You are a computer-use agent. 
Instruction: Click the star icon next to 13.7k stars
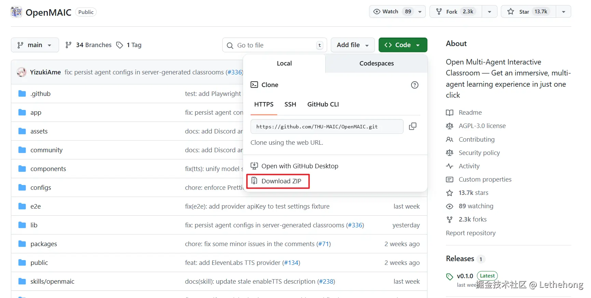click(x=450, y=193)
